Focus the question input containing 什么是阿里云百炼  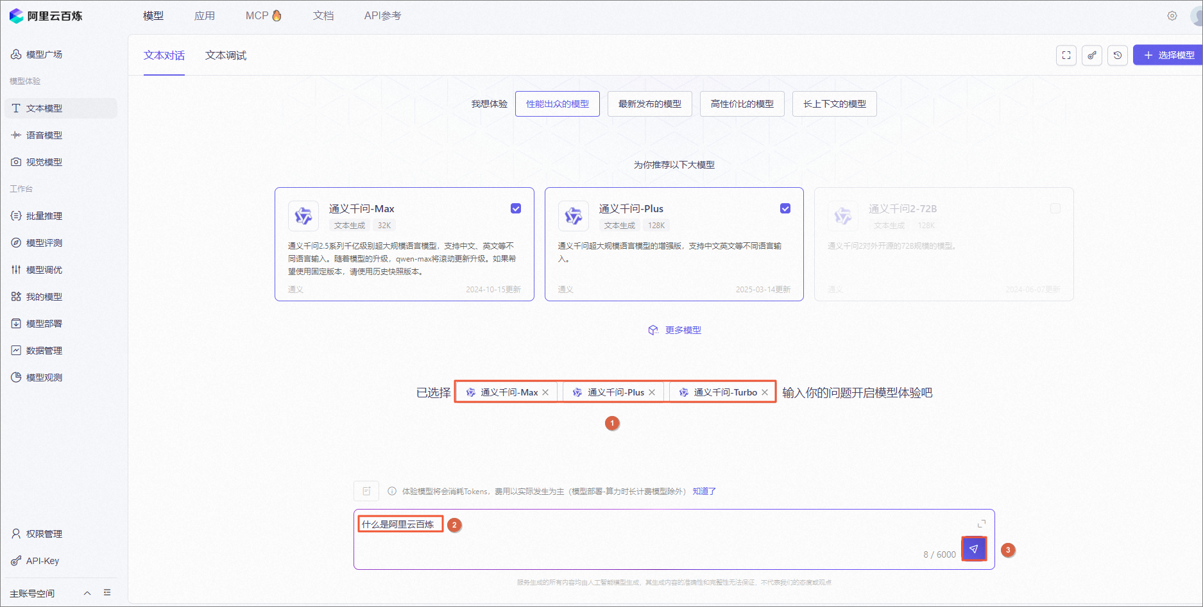674,539
